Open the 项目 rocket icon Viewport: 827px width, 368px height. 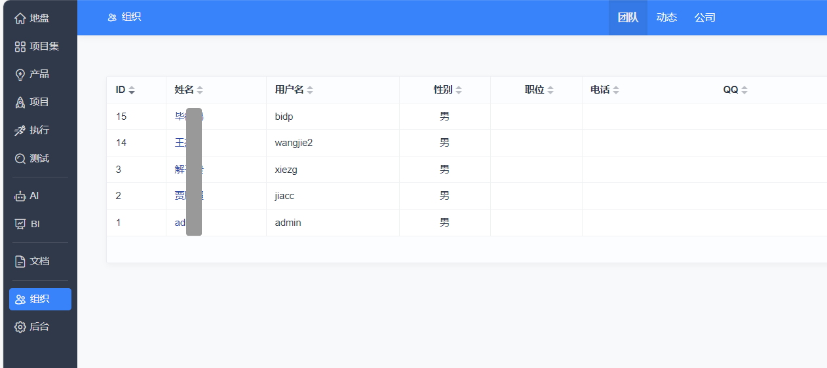(x=20, y=102)
